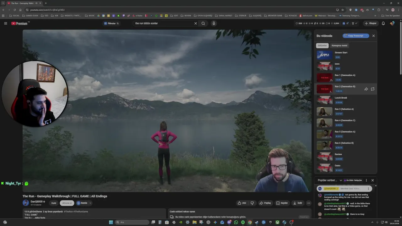This screenshot has height=226, width=402.
Task: Click the Oluştur create button
Action: [371, 23]
